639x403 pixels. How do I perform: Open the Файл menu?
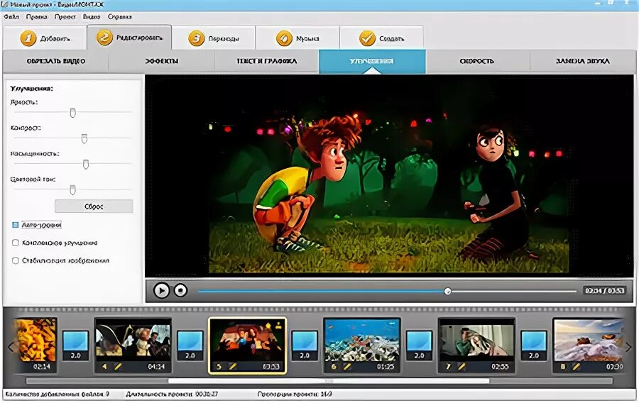click(x=11, y=17)
